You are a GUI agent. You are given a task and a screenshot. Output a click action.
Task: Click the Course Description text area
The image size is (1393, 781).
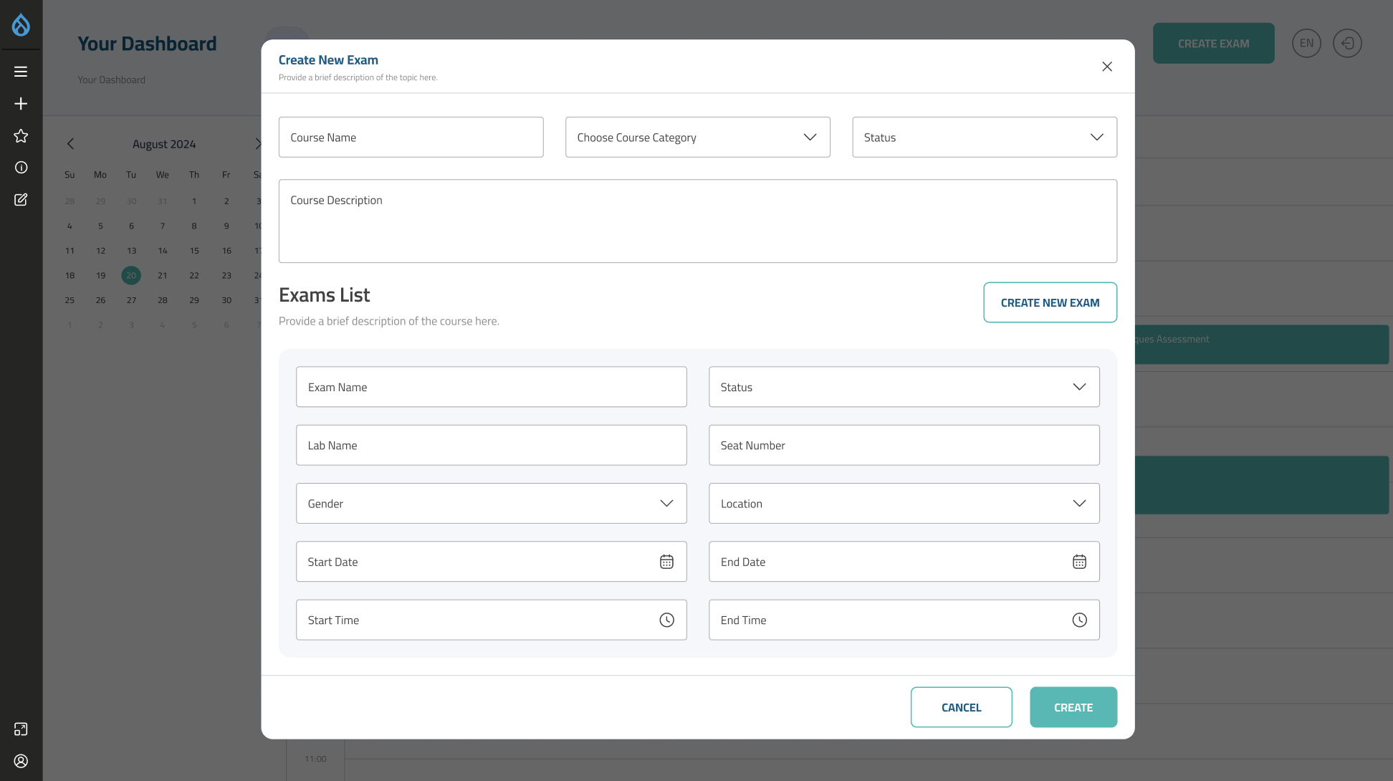[x=697, y=221]
